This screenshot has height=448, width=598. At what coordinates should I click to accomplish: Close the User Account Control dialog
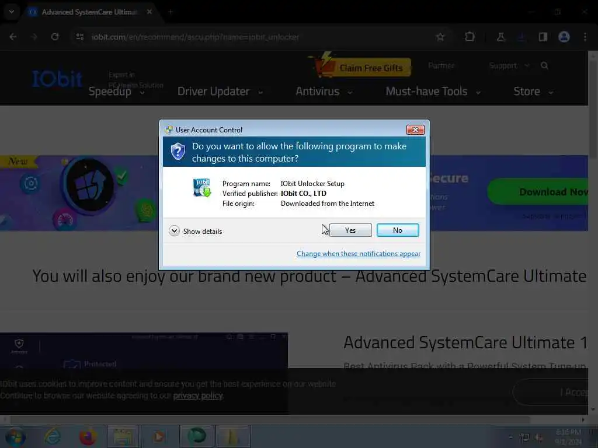[415, 130]
